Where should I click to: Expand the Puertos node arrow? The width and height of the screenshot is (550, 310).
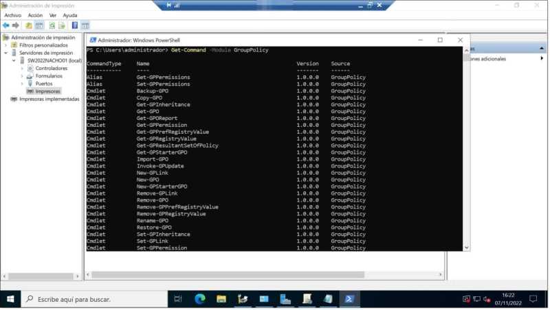22,84
